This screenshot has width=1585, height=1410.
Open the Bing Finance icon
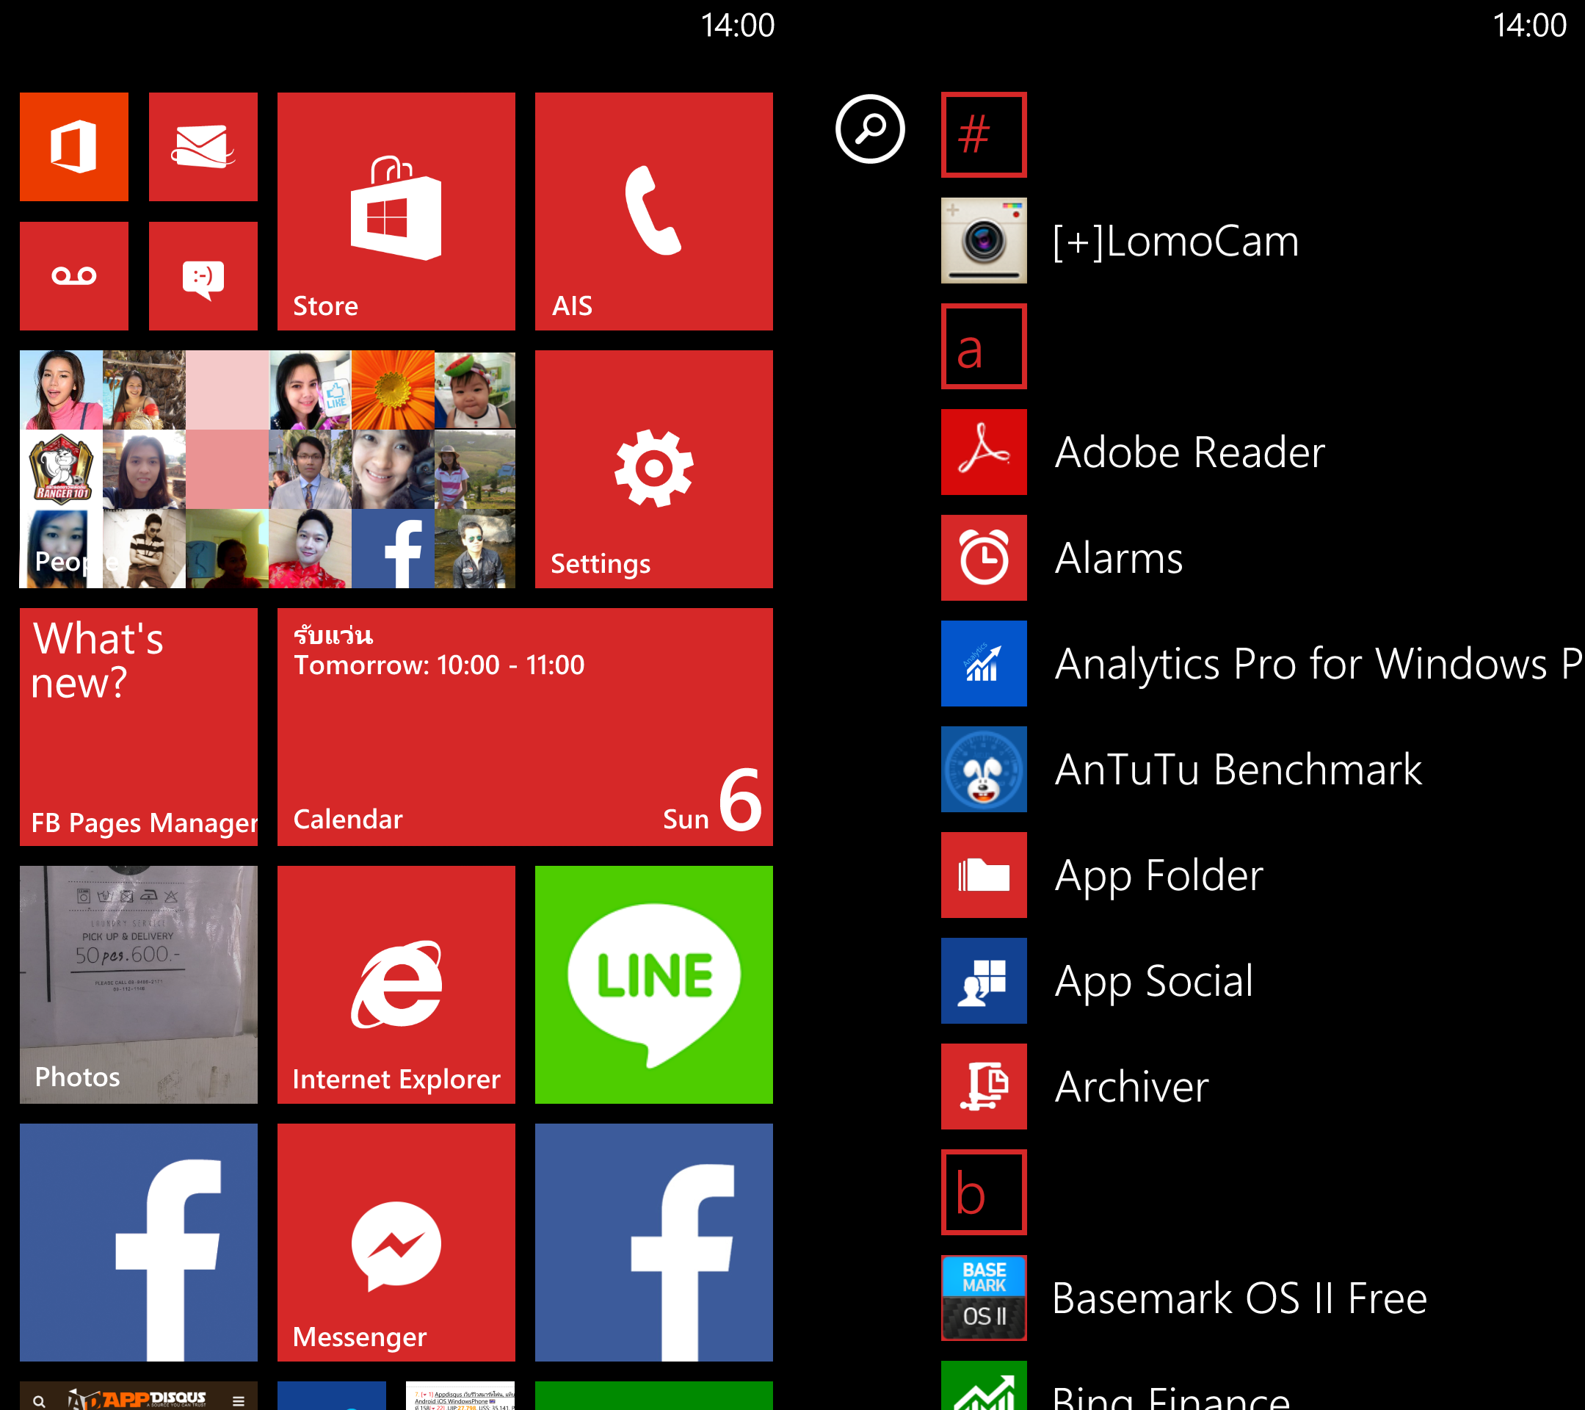[984, 1386]
